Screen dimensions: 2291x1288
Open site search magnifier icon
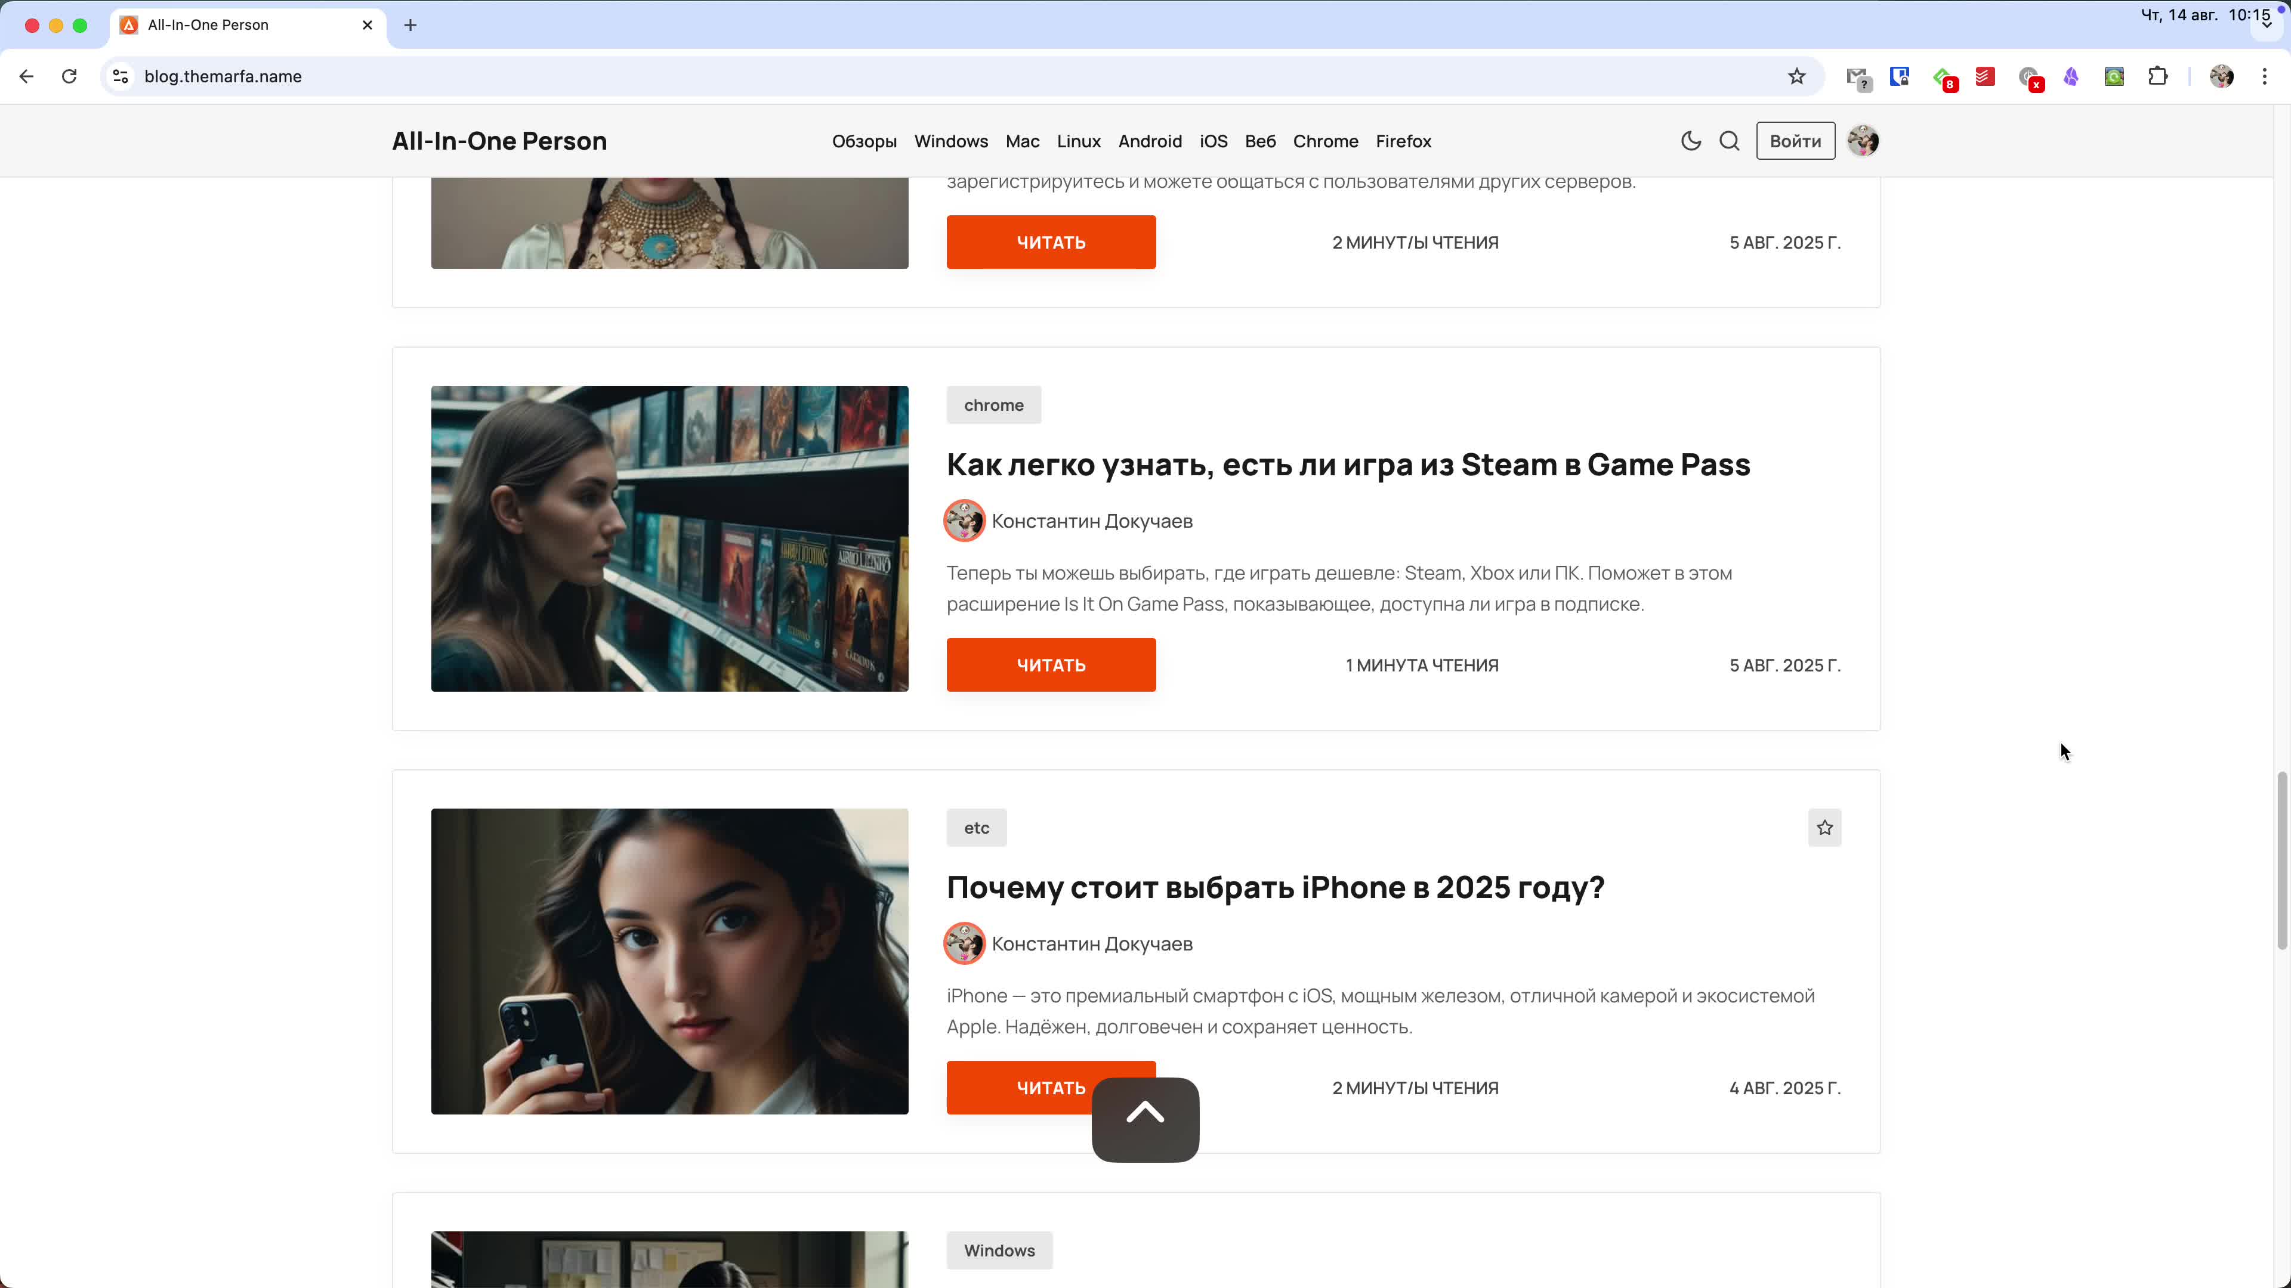(x=1729, y=141)
